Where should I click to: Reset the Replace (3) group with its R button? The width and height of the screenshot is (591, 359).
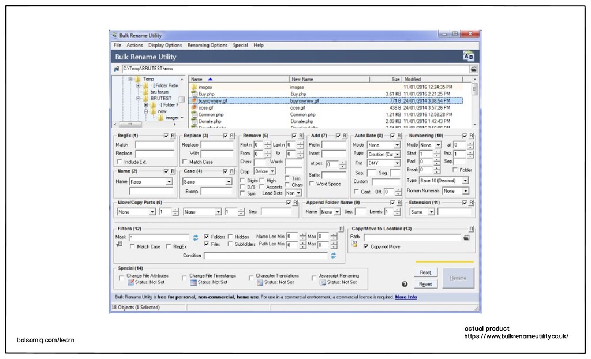pos(232,136)
